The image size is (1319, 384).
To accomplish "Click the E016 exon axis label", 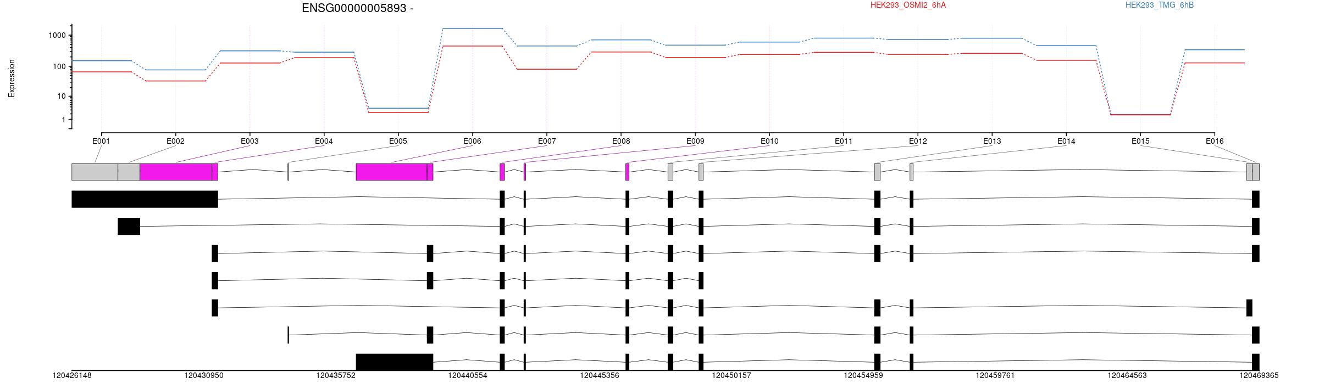I will click(1215, 141).
